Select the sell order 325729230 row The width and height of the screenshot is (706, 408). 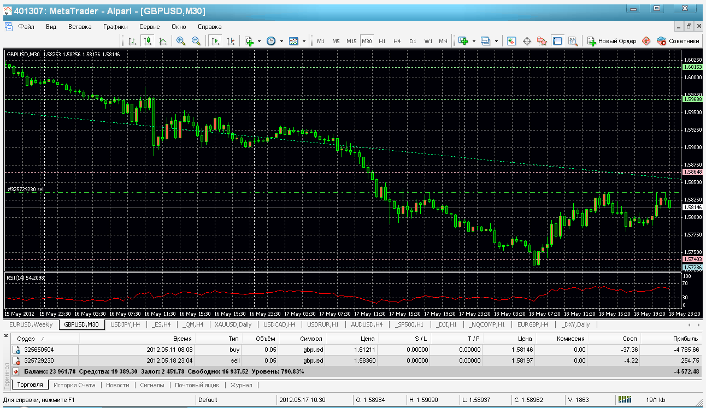coord(355,360)
